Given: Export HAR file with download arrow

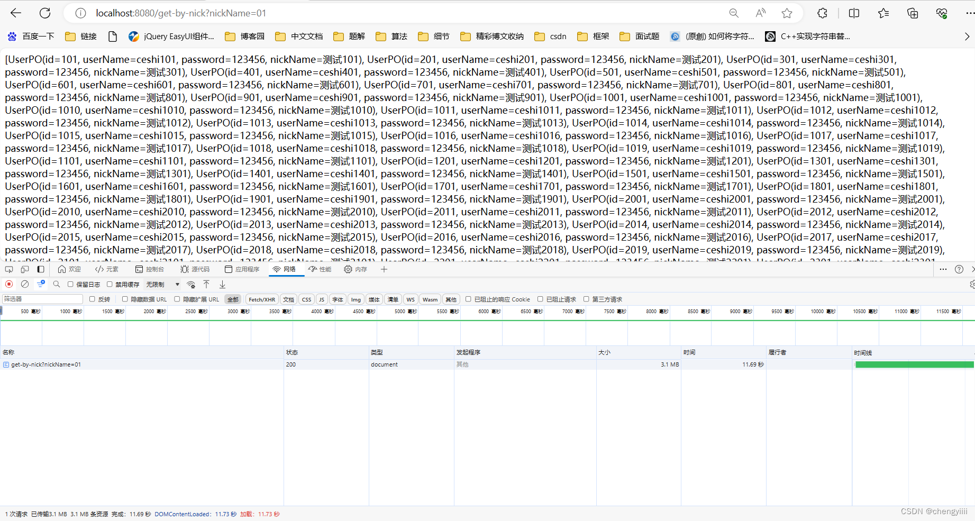Looking at the screenshot, I should 222,285.
